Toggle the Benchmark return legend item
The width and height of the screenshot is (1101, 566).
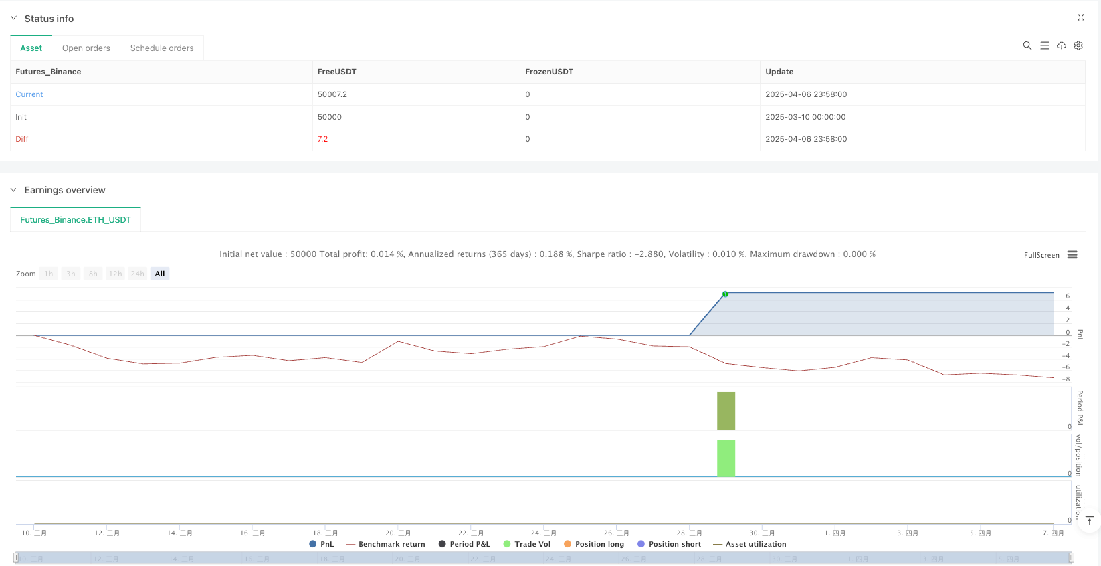click(x=385, y=544)
